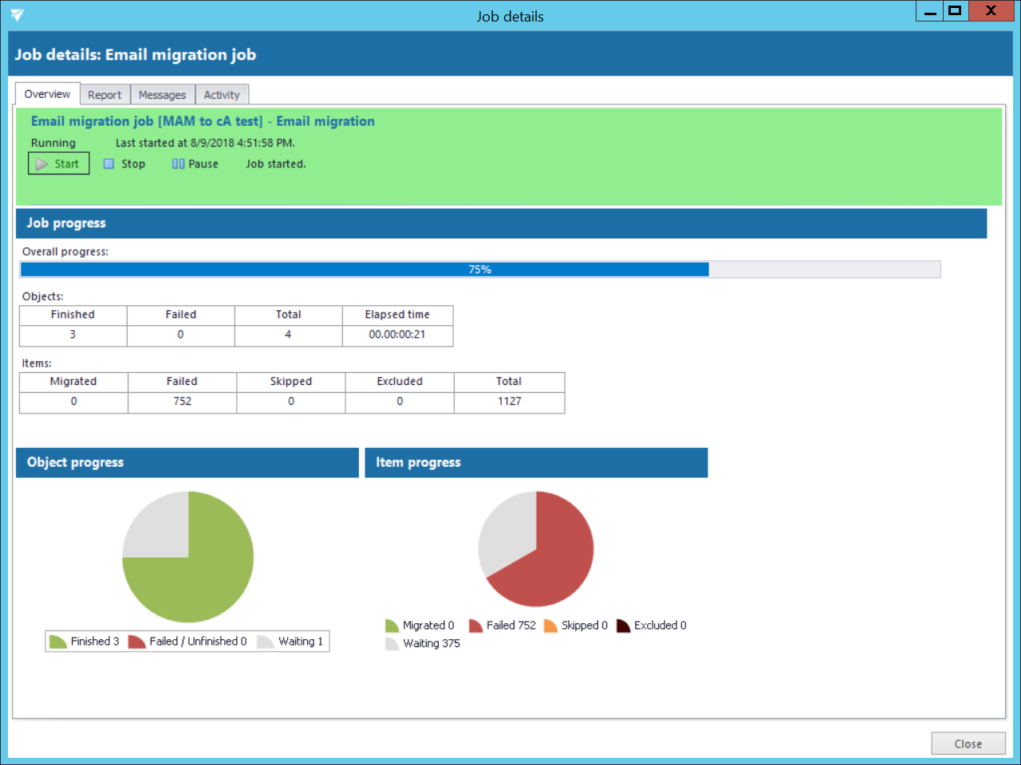This screenshot has width=1021, height=765.
Task: Select the Activity tab
Action: 222,95
